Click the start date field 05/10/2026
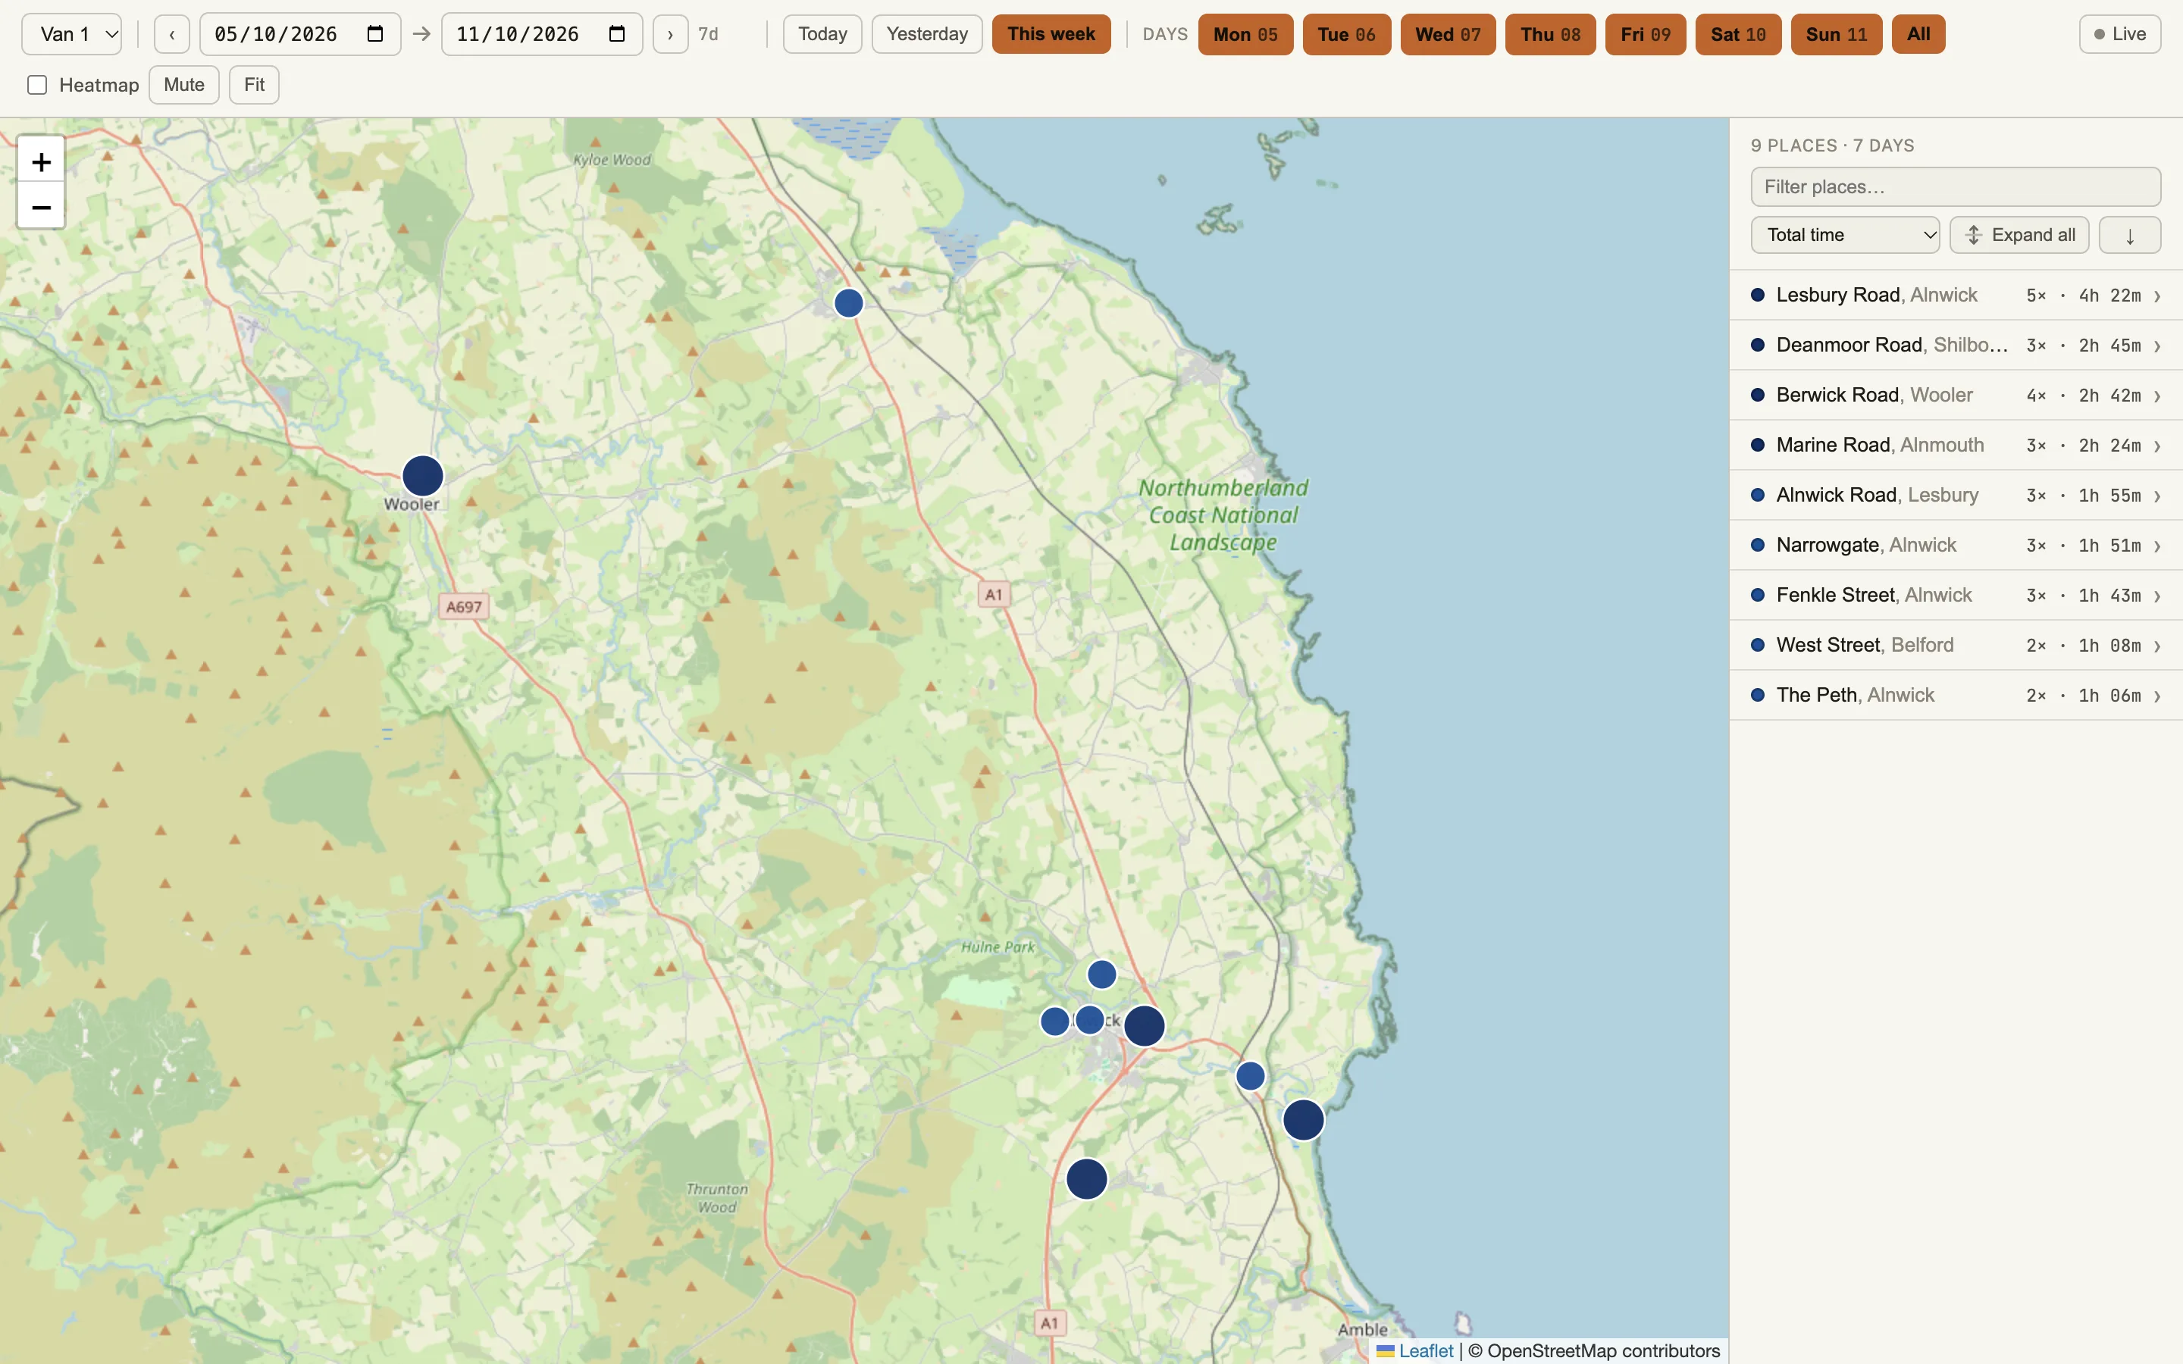This screenshot has height=1364, width=2183. [299, 34]
